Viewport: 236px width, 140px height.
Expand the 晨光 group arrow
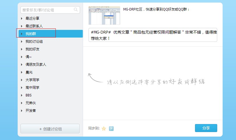tap(22, 72)
